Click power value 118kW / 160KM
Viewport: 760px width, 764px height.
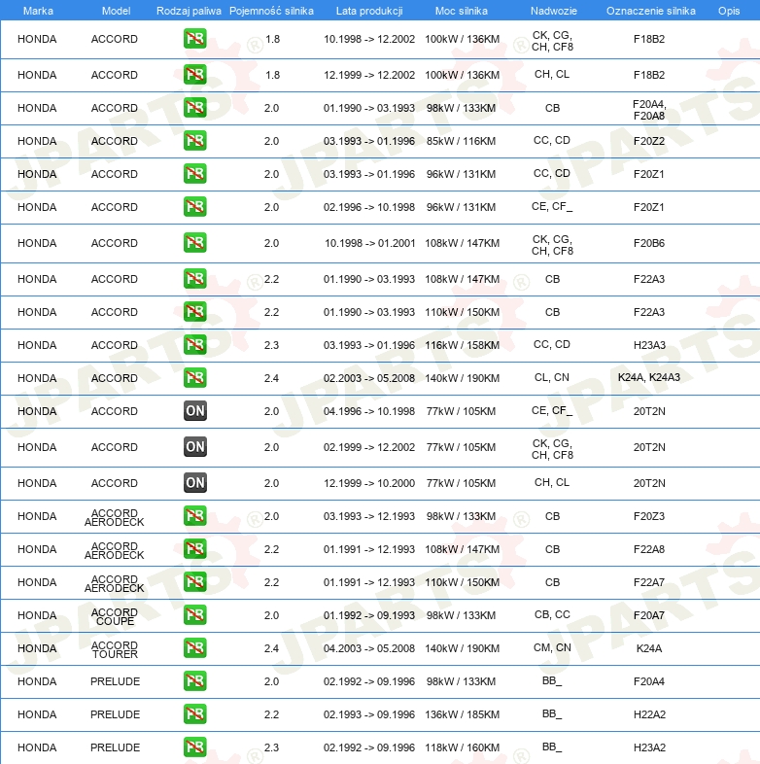point(462,747)
